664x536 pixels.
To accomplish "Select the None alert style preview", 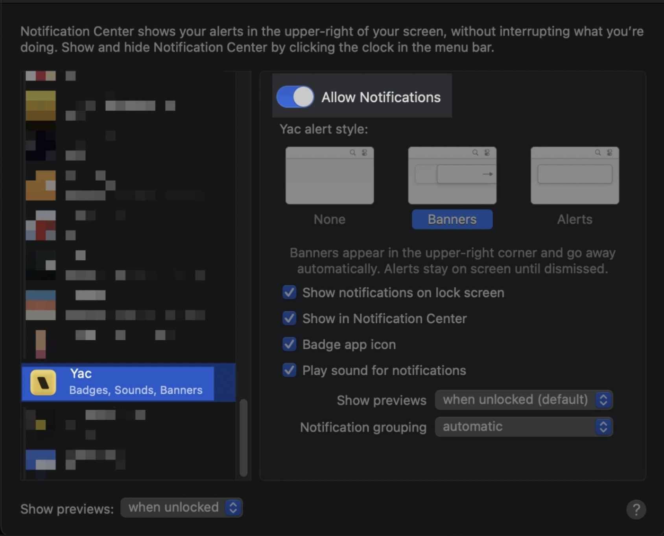I will [330, 176].
